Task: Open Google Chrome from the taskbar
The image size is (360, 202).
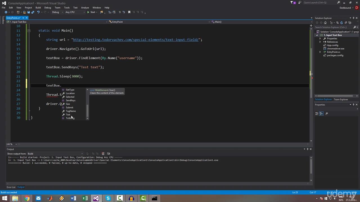Action: 27,199
